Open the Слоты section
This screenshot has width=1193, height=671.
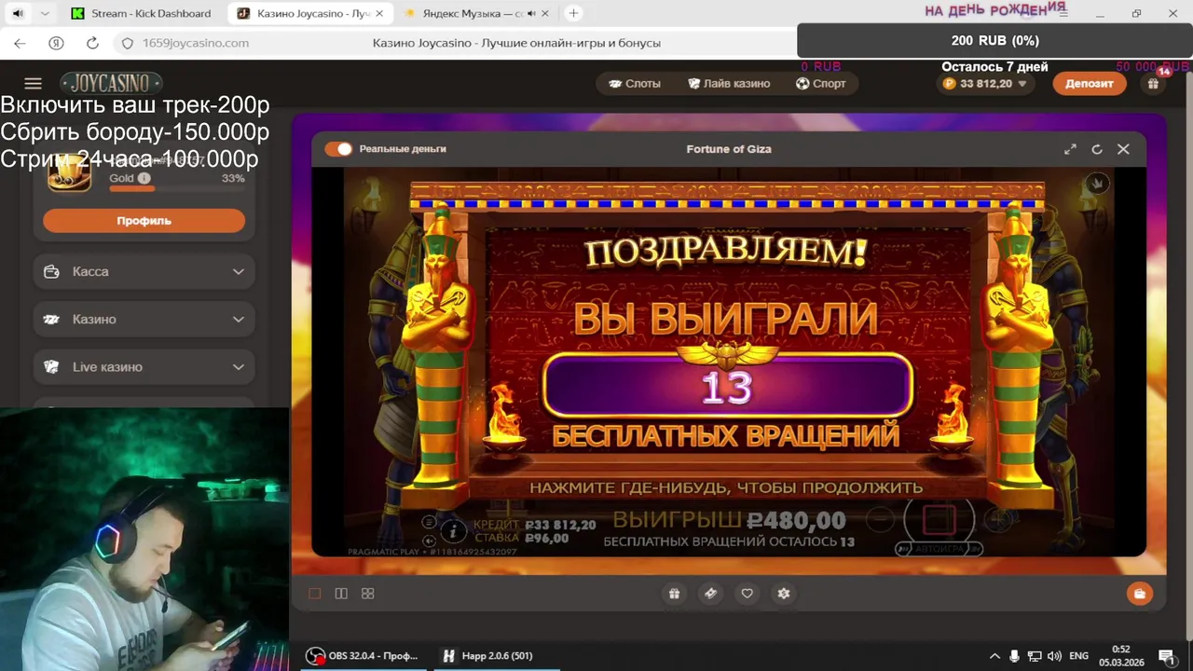coord(634,83)
